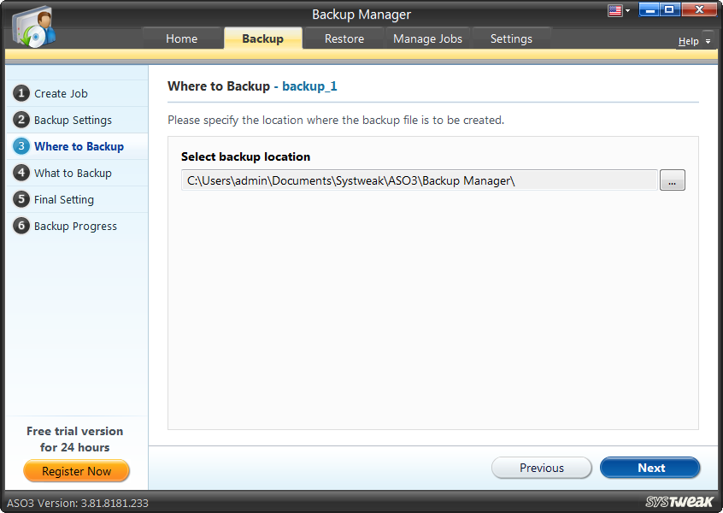Click the highlighted step 3 circle icon

(x=21, y=146)
